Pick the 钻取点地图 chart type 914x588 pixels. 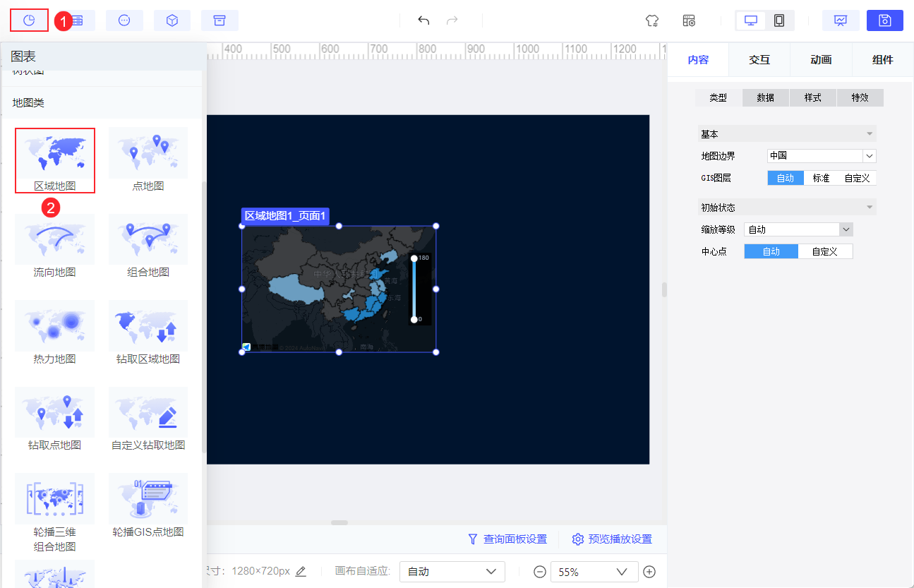click(x=55, y=419)
